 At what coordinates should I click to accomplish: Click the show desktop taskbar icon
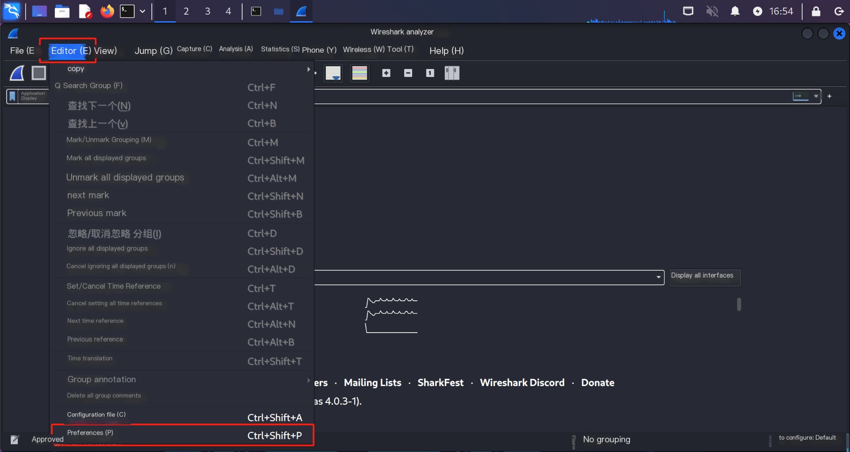pos(39,11)
